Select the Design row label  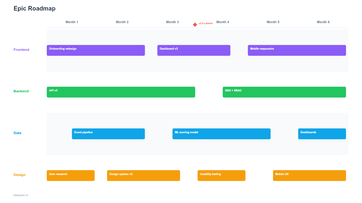20,175
